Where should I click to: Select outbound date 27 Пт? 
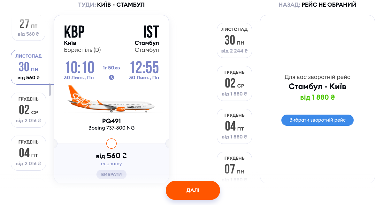pyautogui.click(x=28, y=28)
